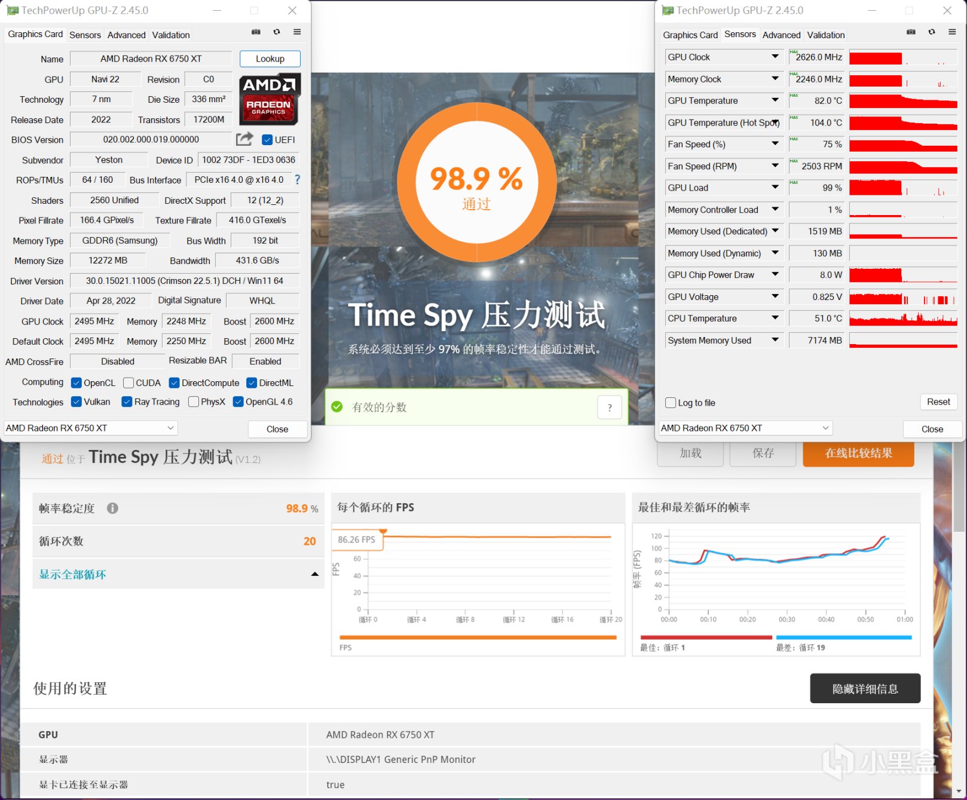Toggle the OpenGL 4.6 checkbox

click(238, 401)
